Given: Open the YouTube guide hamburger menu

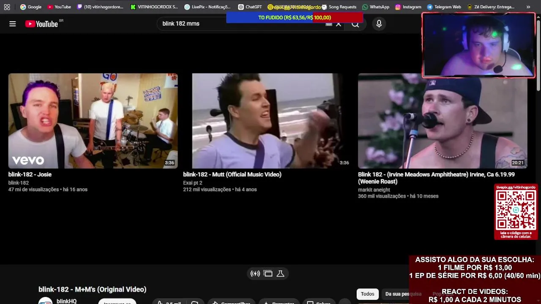Looking at the screenshot, I should pos(13,24).
